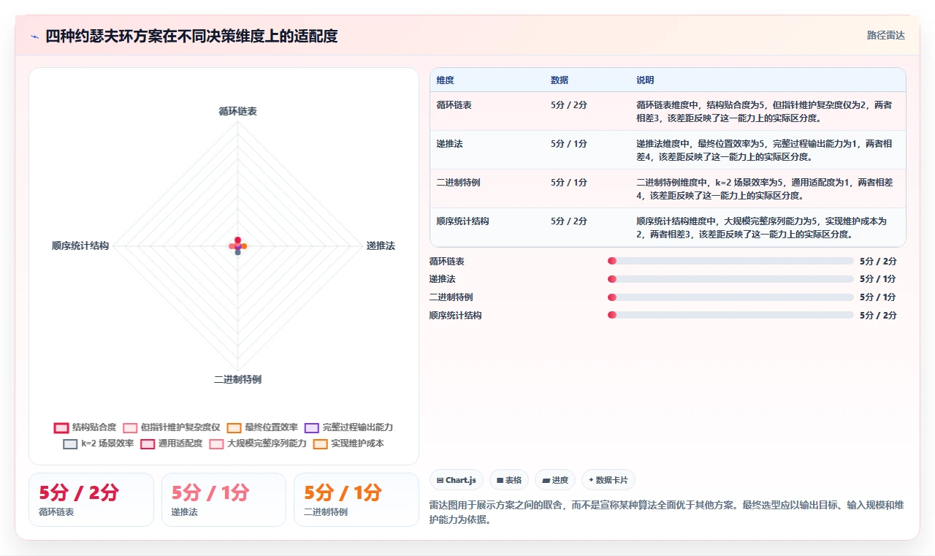Click the card title 四种约瑟夫环方案在不同决策维度上的适配度
Viewport: 935px width, 556px height.
point(191,37)
